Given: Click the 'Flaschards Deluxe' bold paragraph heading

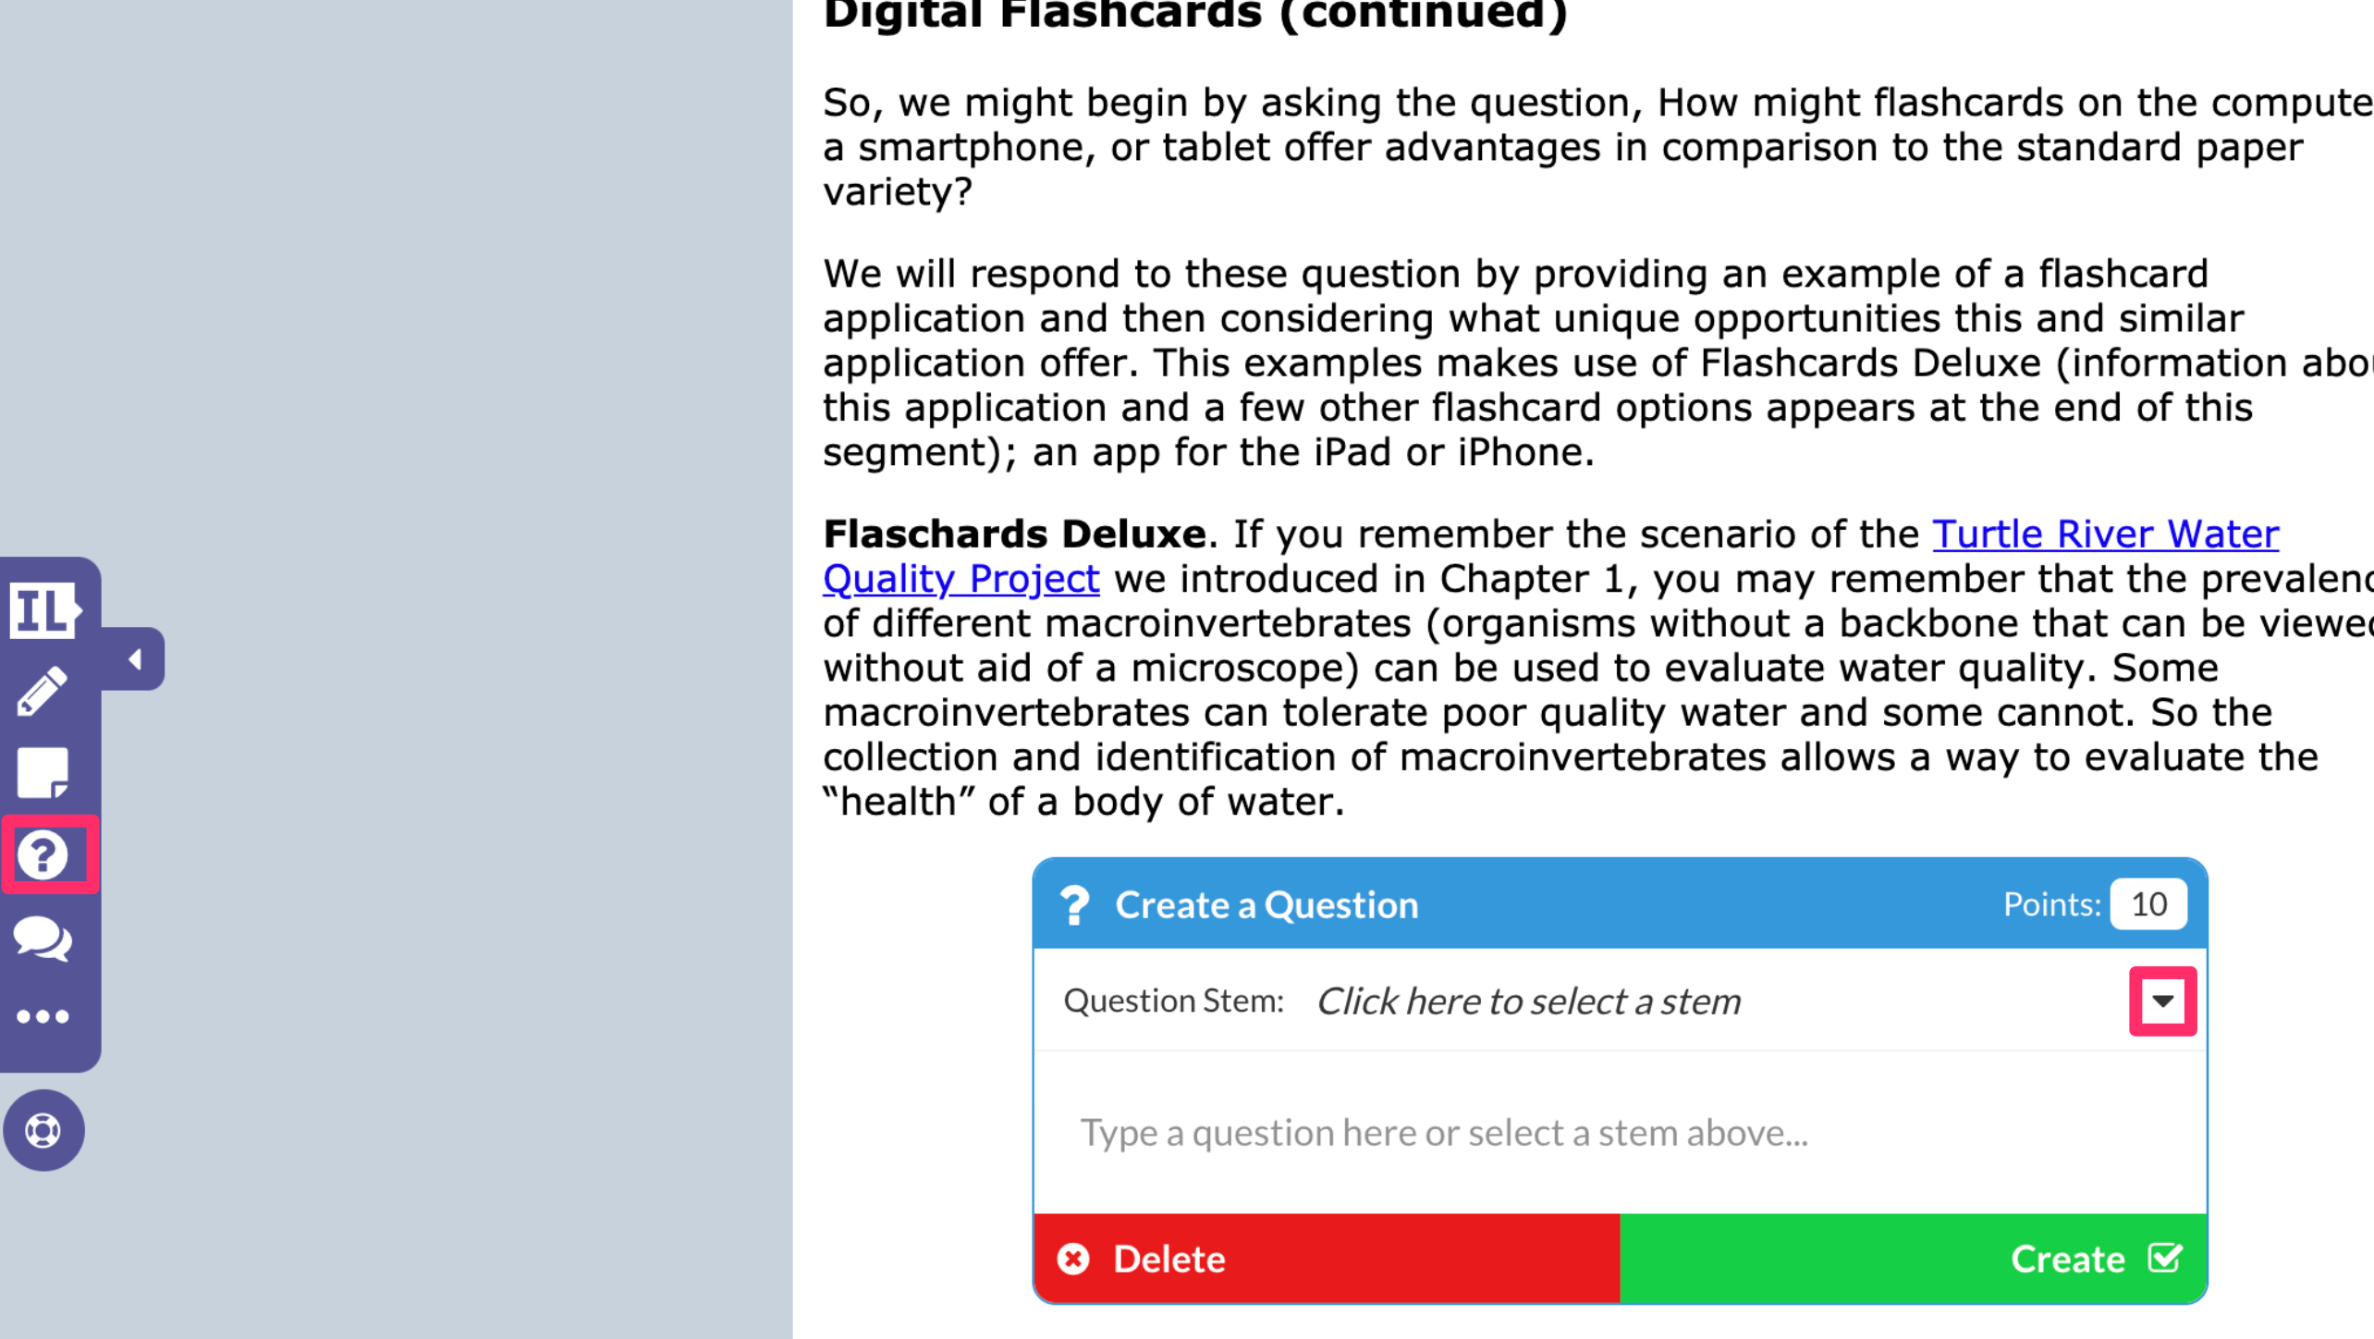Looking at the screenshot, I should [x=1014, y=534].
